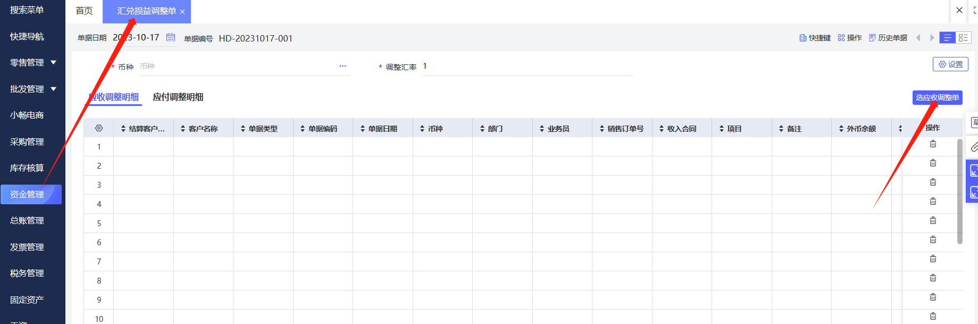Viewport: 978px width, 324px height.
Task: Open table column settings gear icon
Action: (99, 128)
